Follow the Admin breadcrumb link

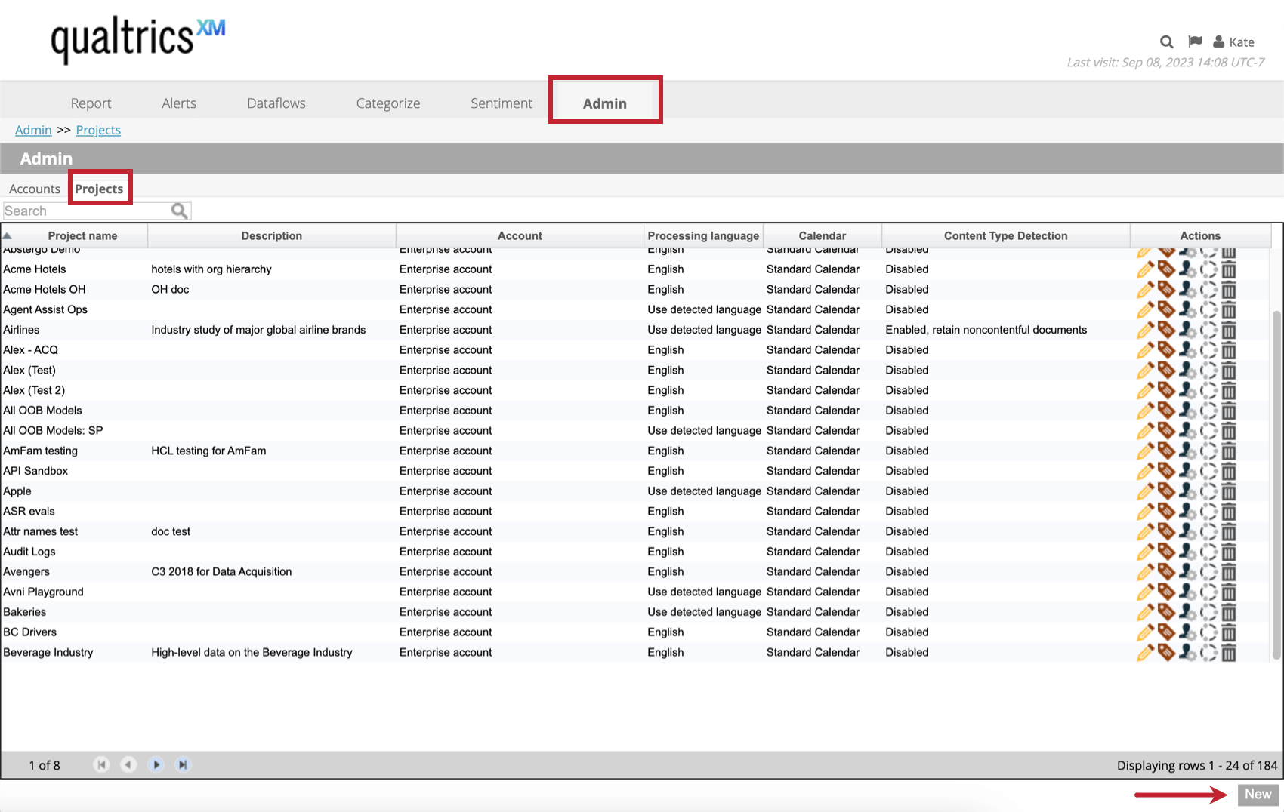coord(32,130)
